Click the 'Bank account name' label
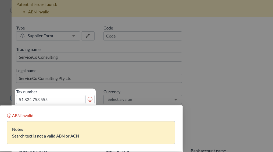This screenshot has height=152, width=273. [208, 151]
